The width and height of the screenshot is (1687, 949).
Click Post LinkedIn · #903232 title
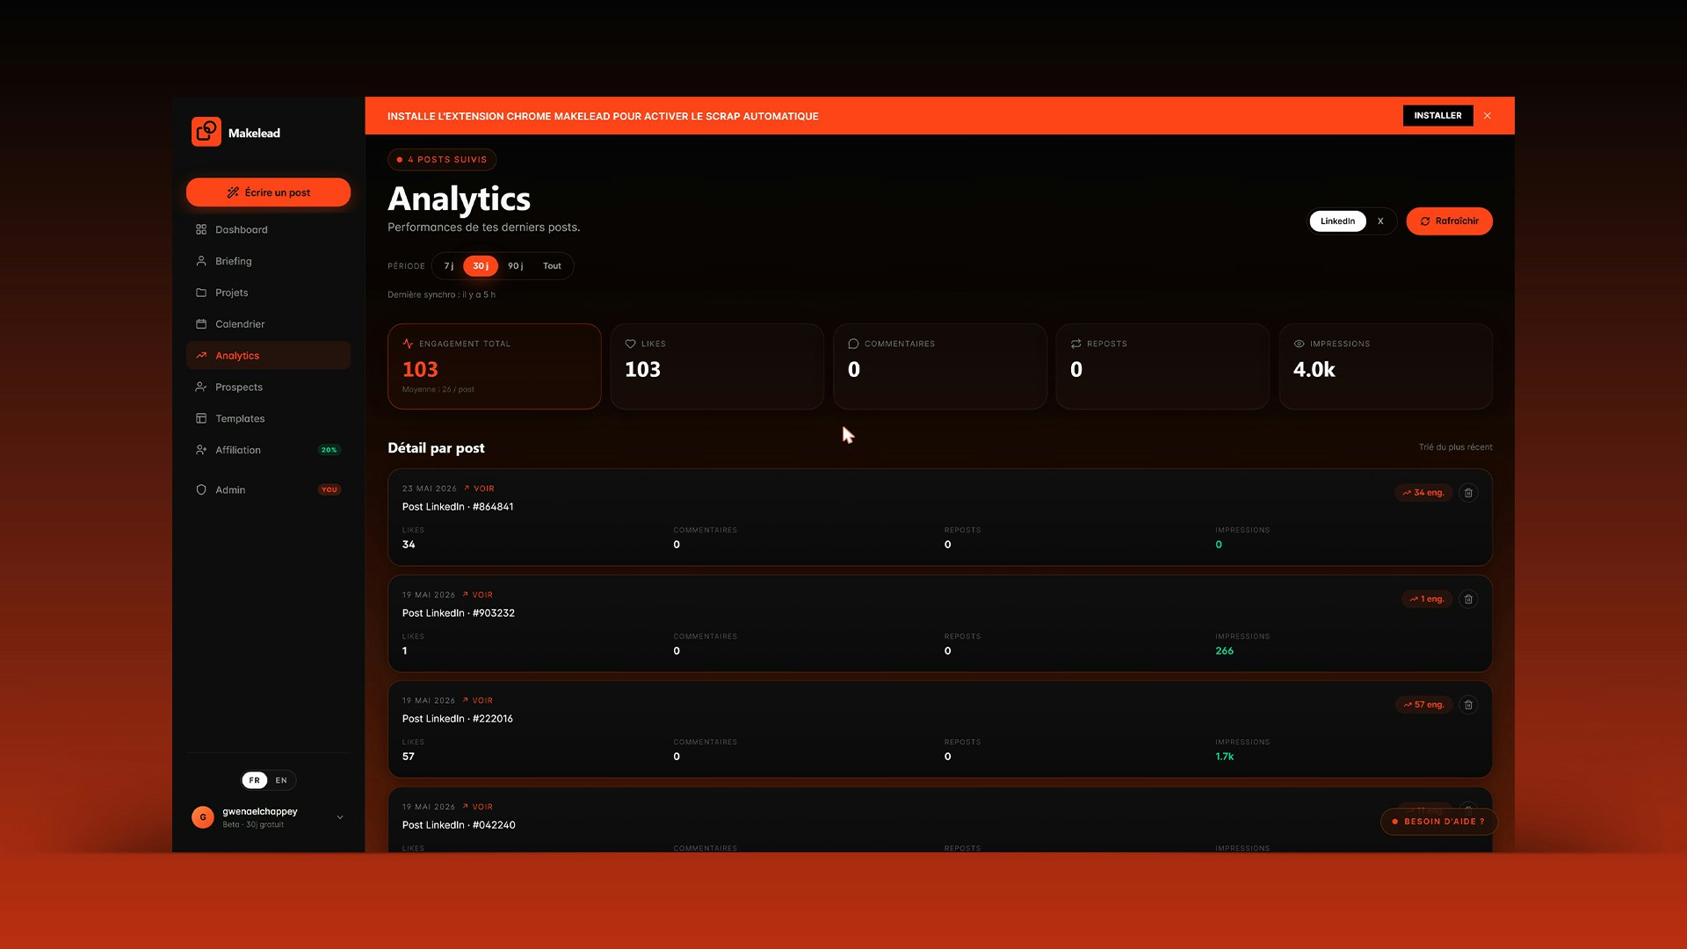(459, 613)
